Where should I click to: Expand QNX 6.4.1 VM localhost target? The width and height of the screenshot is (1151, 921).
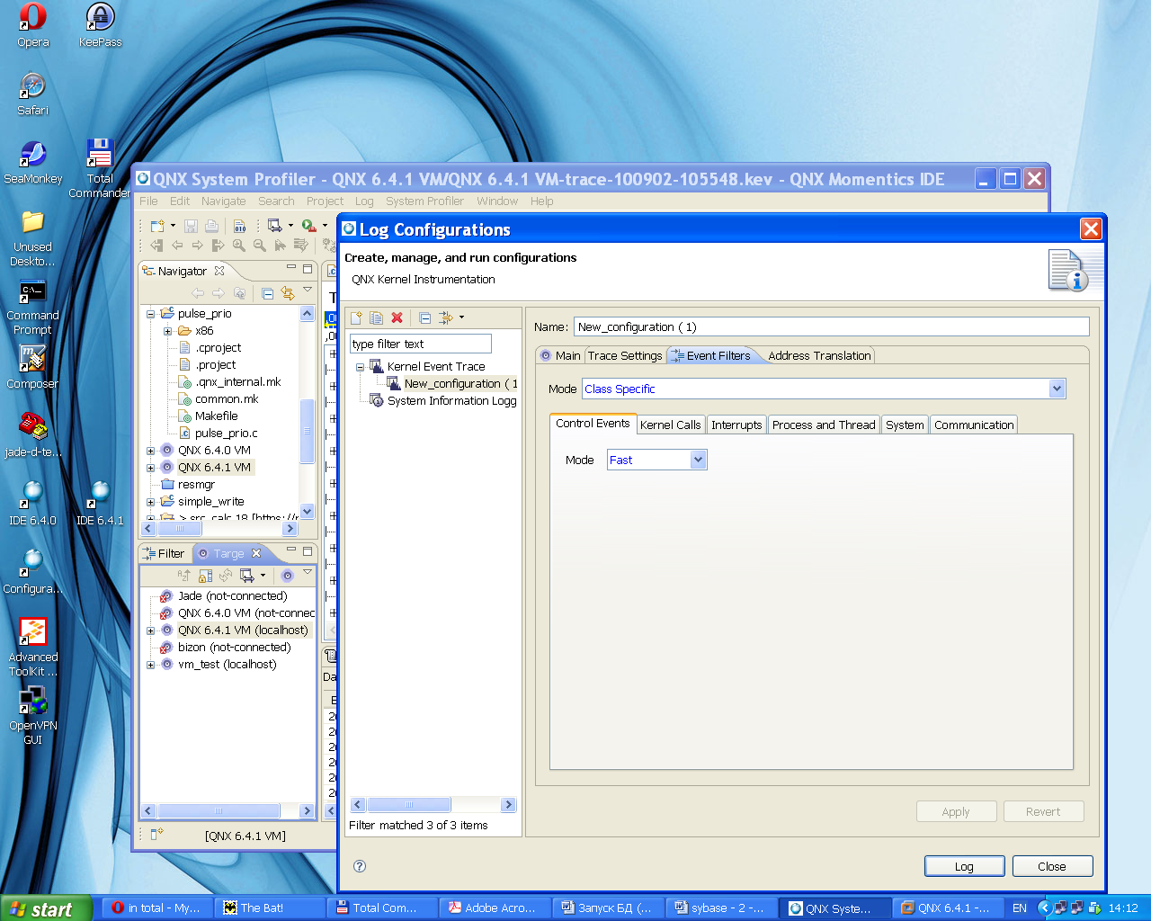click(150, 630)
